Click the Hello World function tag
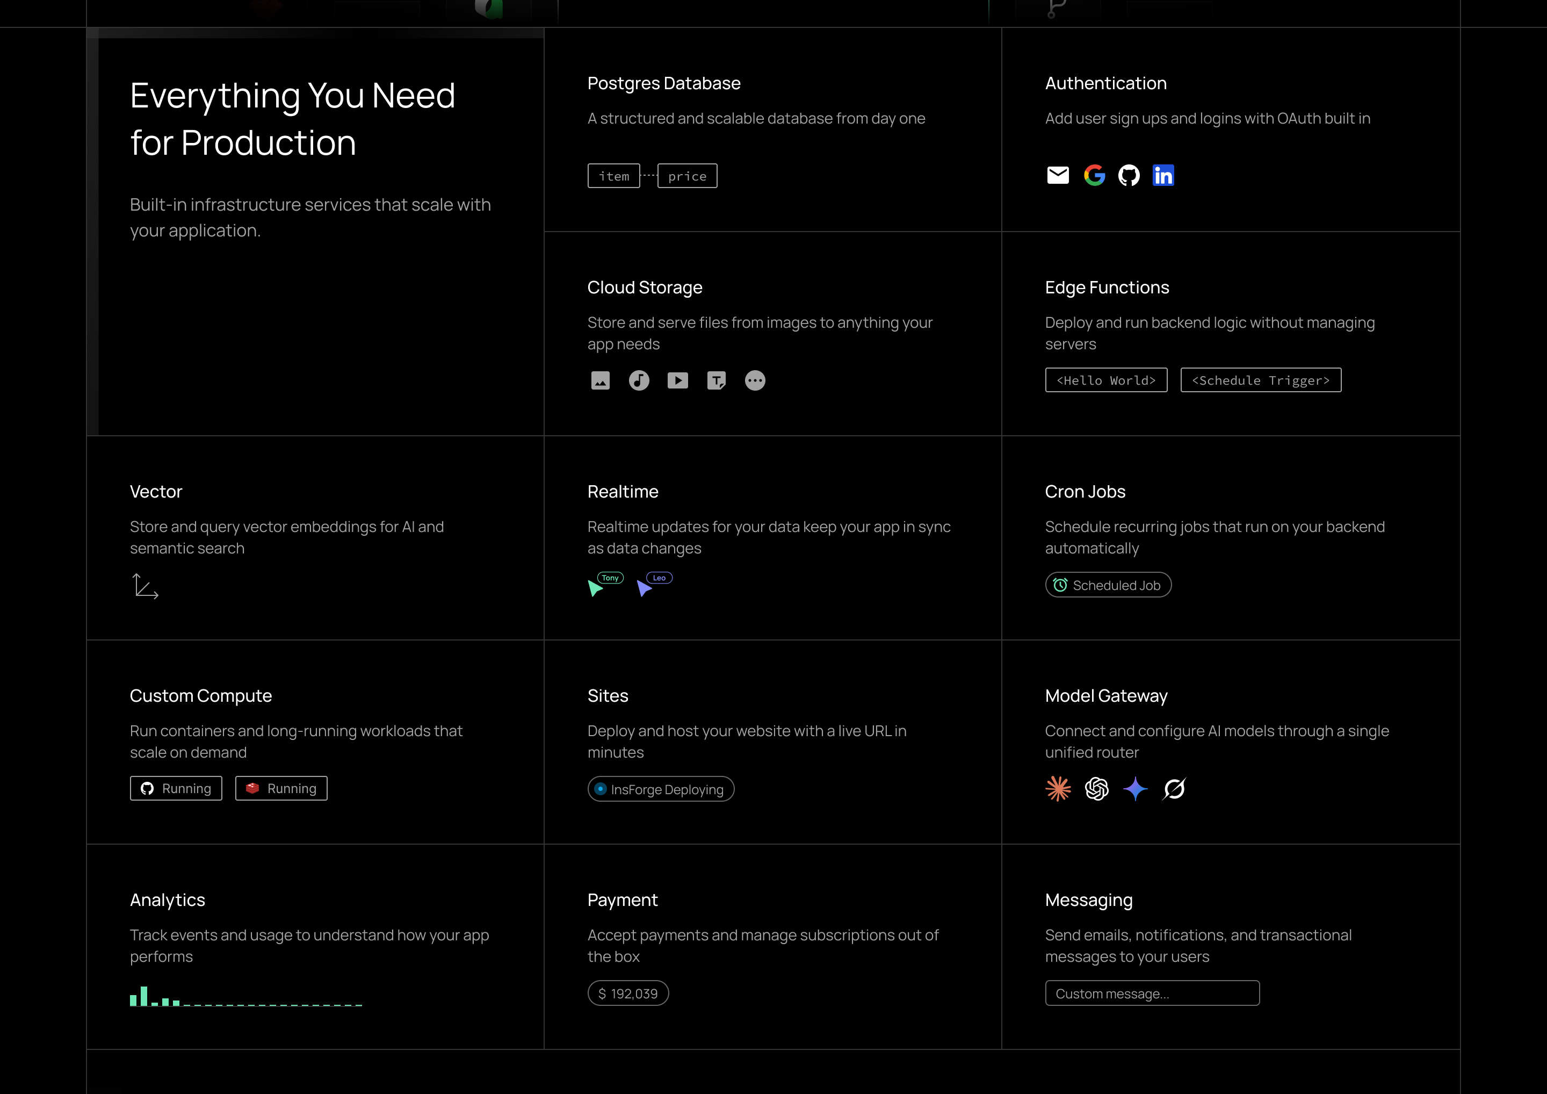 coord(1107,380)
